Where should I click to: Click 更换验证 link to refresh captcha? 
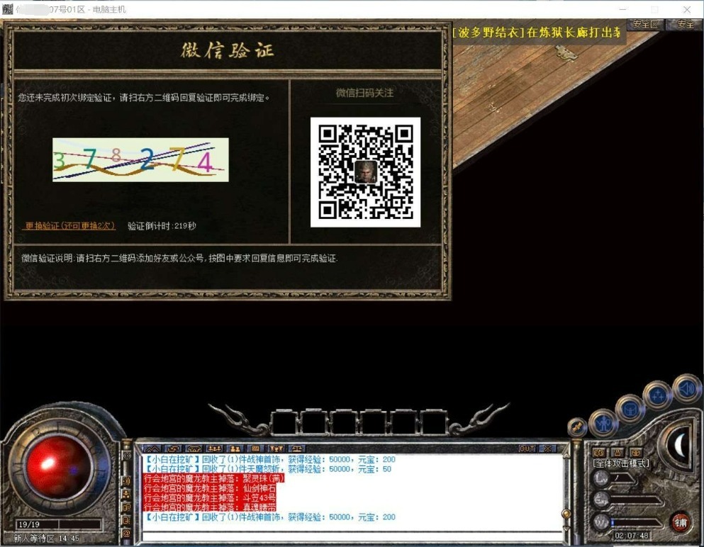pyautogui.click(x=69, y=226)
